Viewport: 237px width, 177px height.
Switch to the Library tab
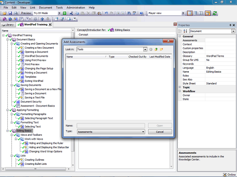[x=8, y=25]
